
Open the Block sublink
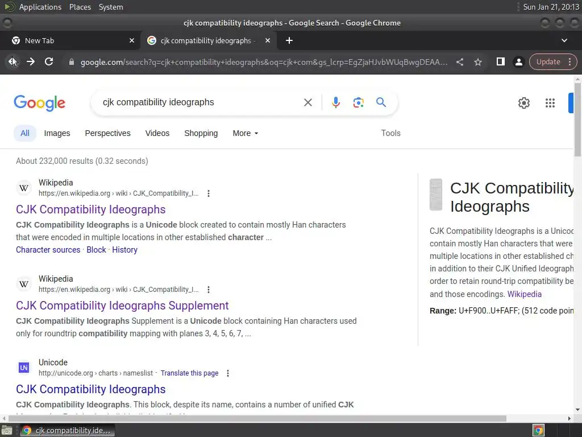pos(96,250)
